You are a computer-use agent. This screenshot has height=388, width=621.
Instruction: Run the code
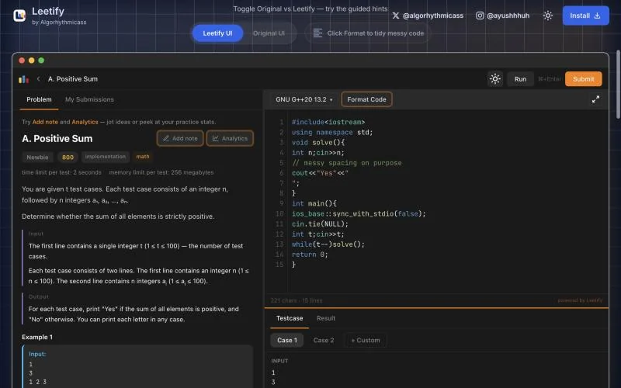click(520, 79)
